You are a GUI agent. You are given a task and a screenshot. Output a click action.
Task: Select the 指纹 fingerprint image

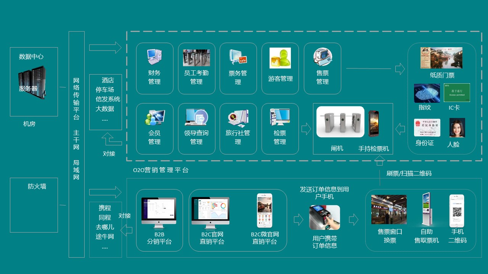[427, 93]
